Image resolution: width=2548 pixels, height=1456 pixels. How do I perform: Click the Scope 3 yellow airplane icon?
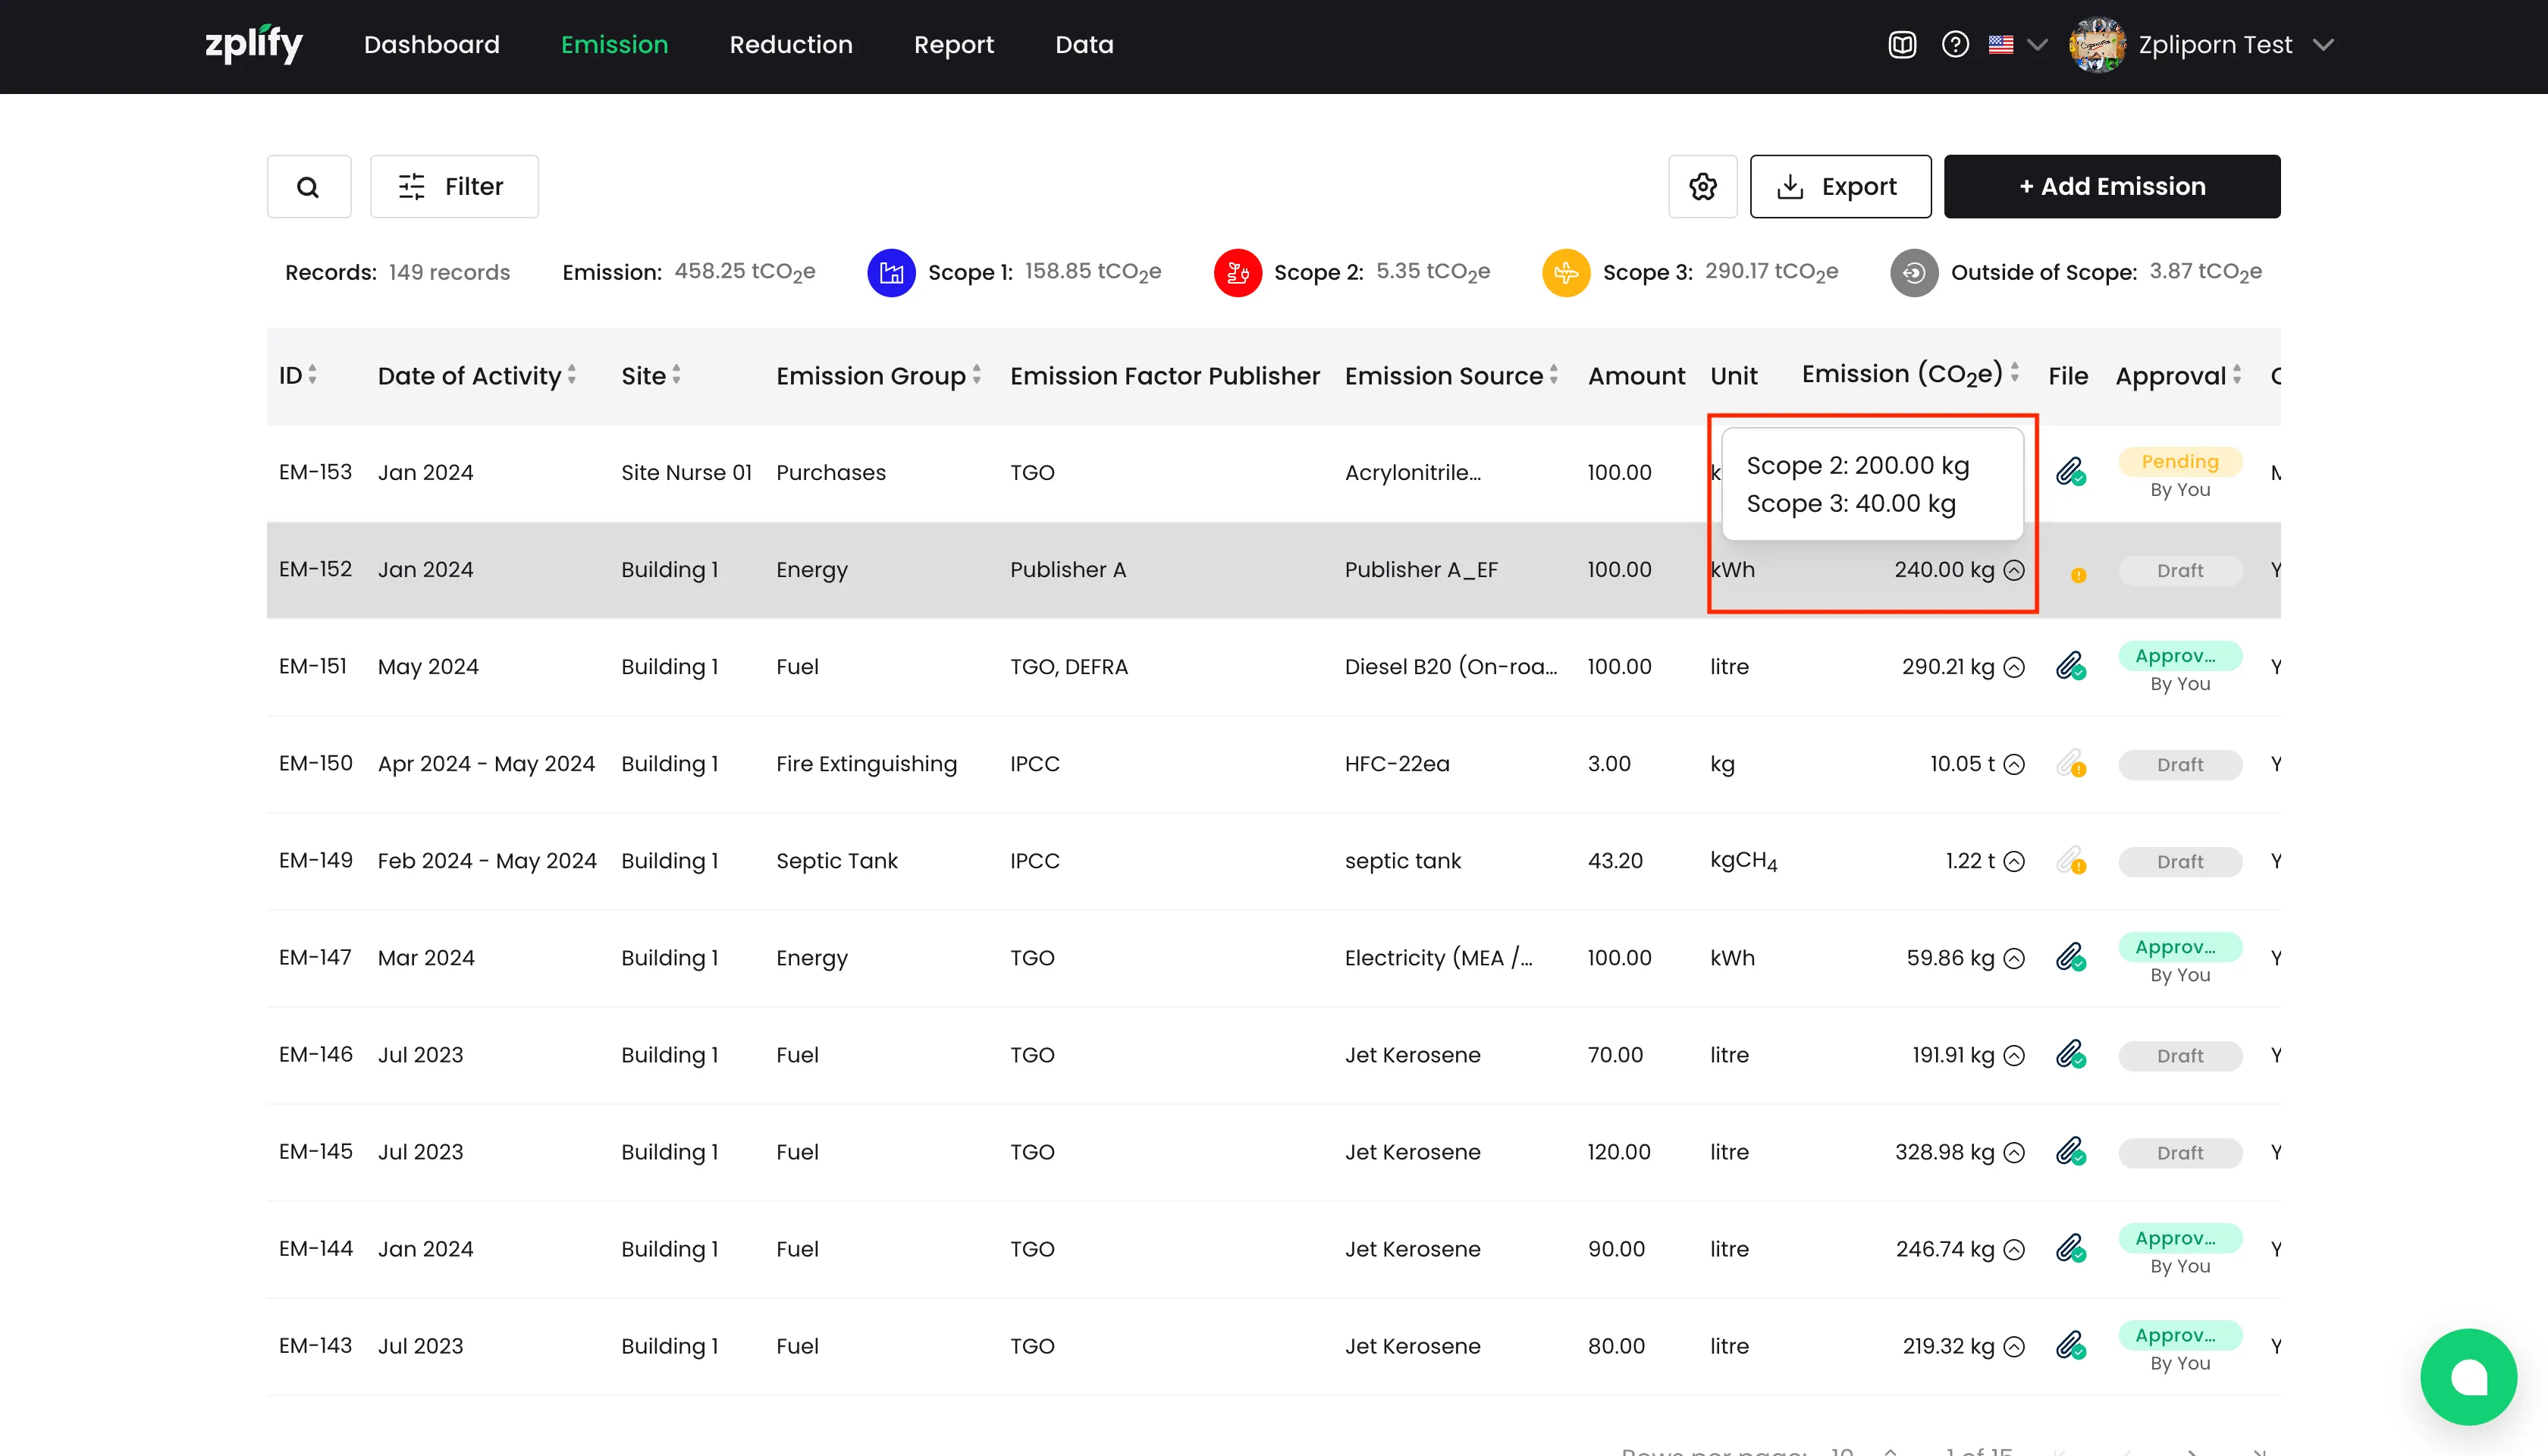pos(1566,272)
